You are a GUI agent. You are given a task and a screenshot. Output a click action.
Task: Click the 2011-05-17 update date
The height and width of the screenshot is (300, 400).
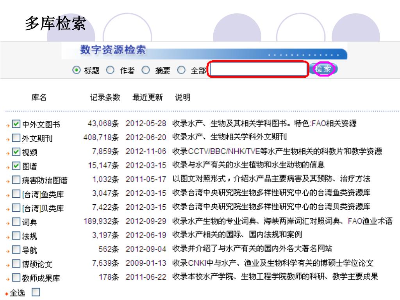coord(146,179)
